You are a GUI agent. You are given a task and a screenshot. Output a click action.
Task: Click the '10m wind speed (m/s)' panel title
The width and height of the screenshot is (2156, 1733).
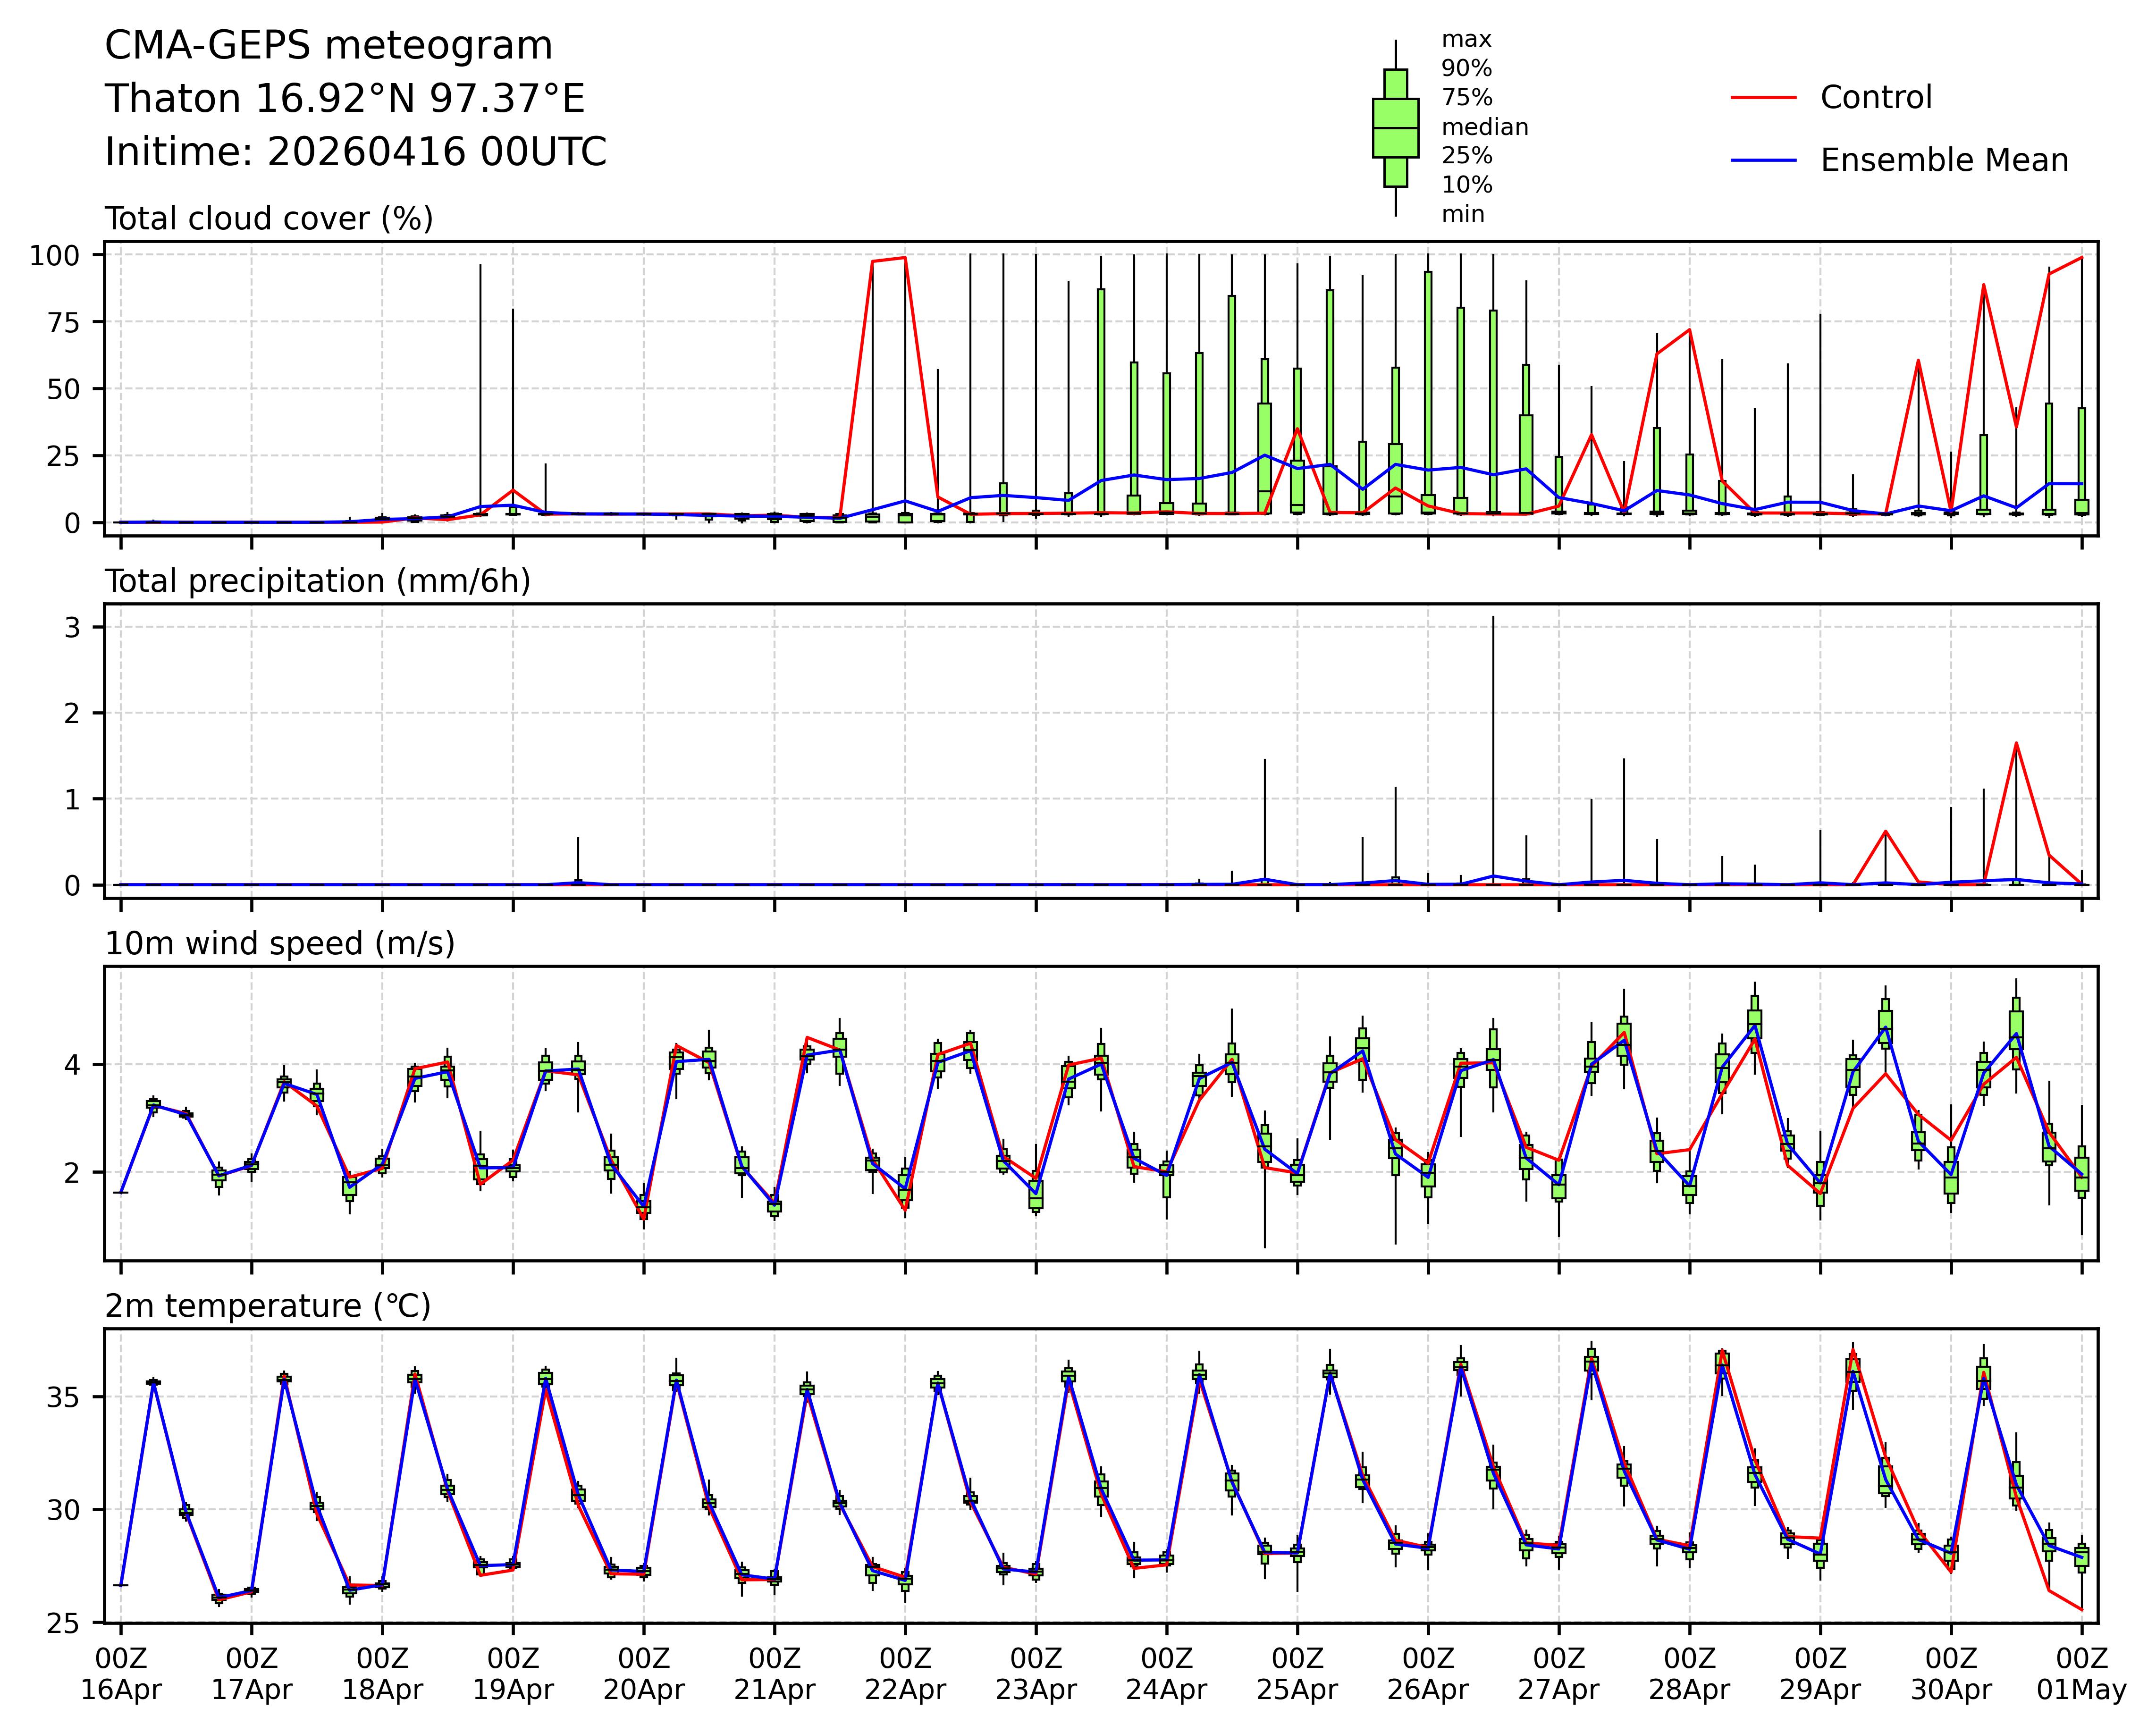tap(280, 943)
